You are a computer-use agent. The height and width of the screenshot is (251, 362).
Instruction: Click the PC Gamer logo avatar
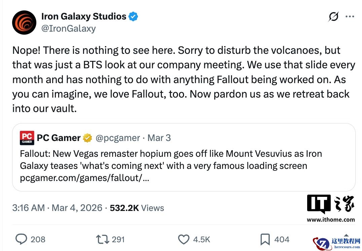coord(27,138)
